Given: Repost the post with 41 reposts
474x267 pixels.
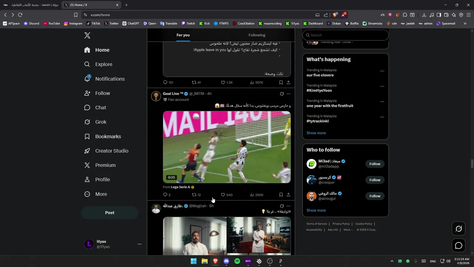Looking at the screenshot, I should (x=196, y=82).
